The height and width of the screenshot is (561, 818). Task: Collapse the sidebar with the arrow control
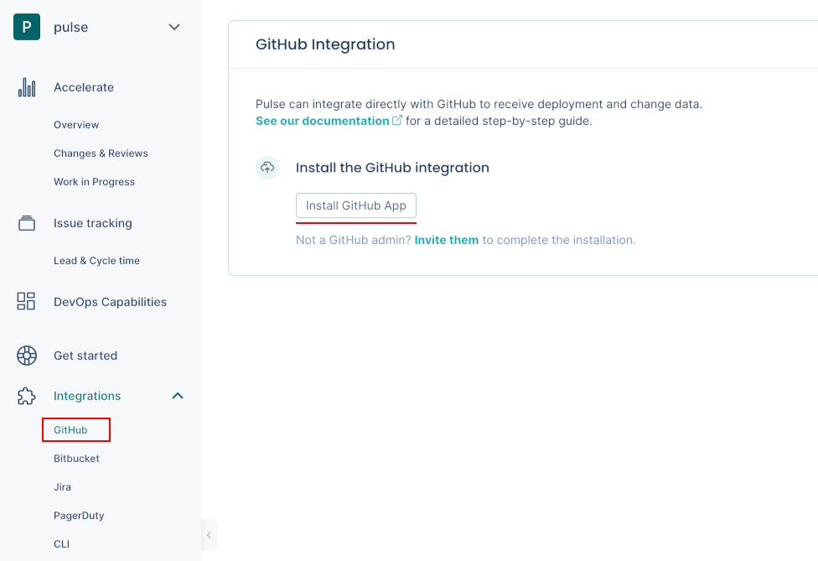pyautogui.click(x=209, y=534)
